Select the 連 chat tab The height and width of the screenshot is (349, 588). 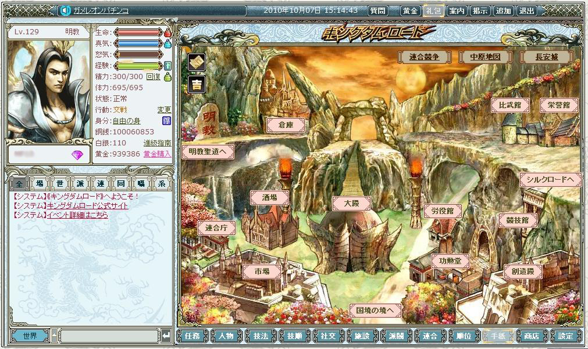pos(101,184)
